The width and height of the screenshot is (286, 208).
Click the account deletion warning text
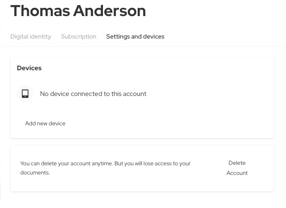(x=105, y=168)
